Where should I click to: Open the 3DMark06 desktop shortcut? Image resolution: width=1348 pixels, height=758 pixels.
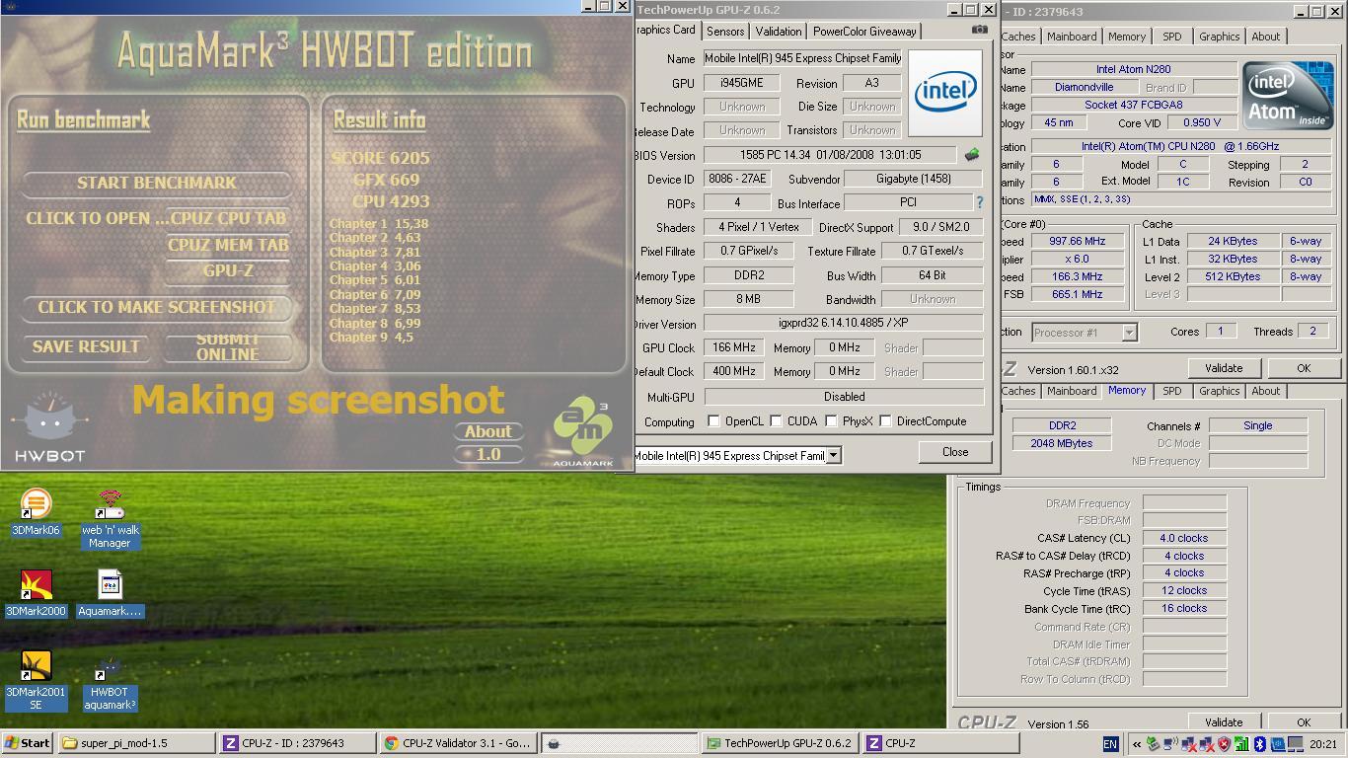tap(36, 512)
